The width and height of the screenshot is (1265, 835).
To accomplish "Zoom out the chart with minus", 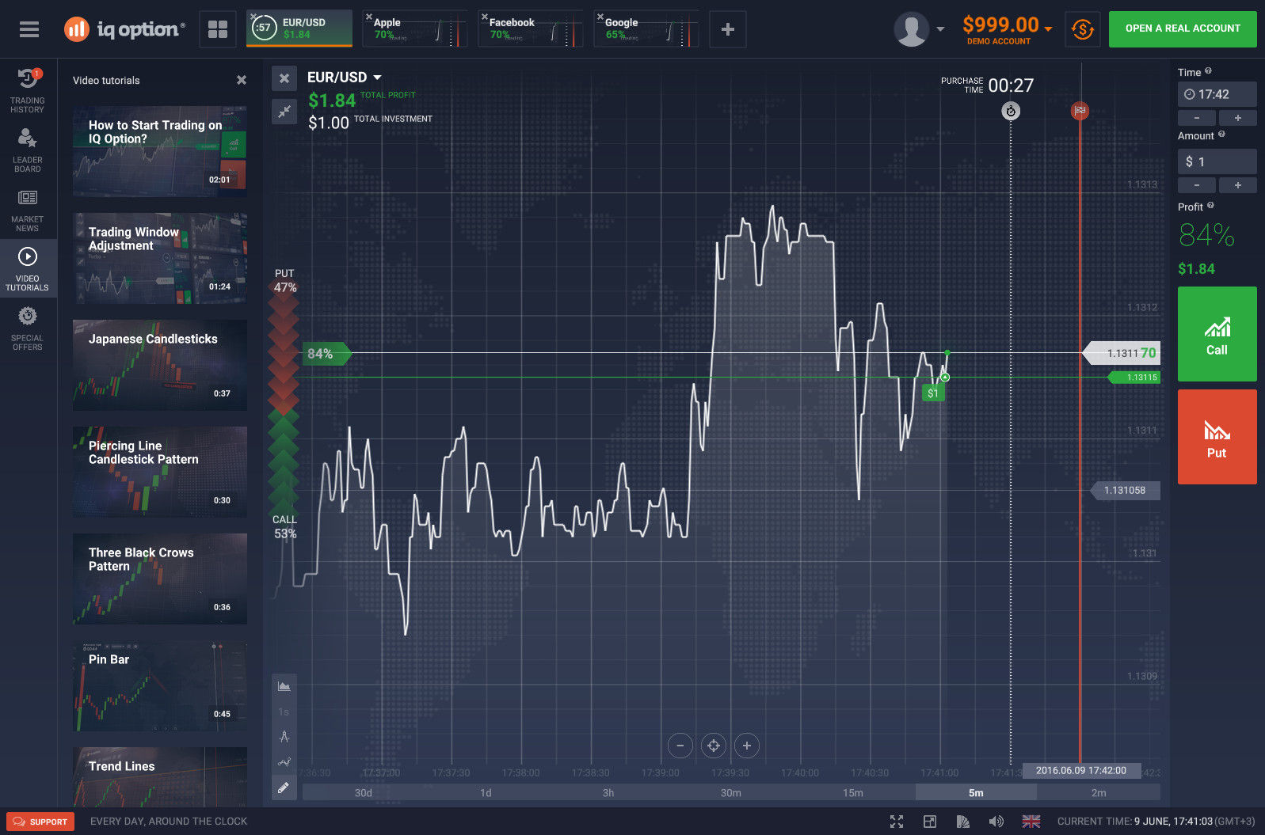I will [x=680, y=746].
